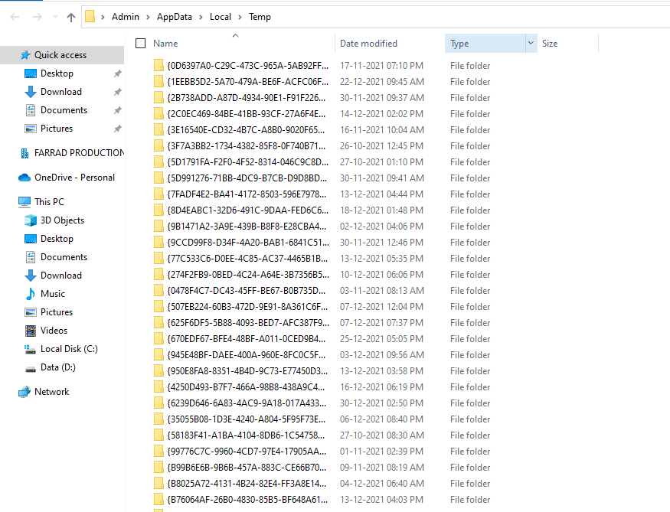Collapse the Quick access section

coord(12,55)
